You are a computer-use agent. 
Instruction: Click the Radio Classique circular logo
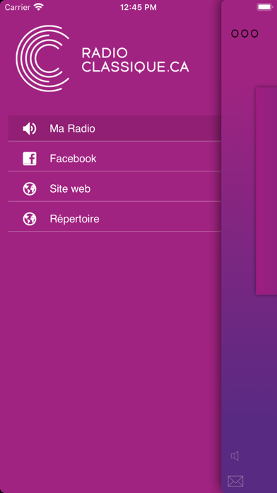tap(42, 59)
